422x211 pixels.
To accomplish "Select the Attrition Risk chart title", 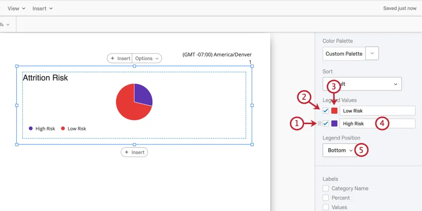I will [x=45, y=78].
